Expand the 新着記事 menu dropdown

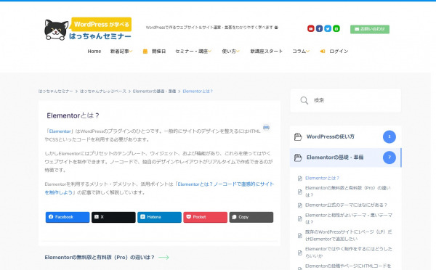coord(121,51)
